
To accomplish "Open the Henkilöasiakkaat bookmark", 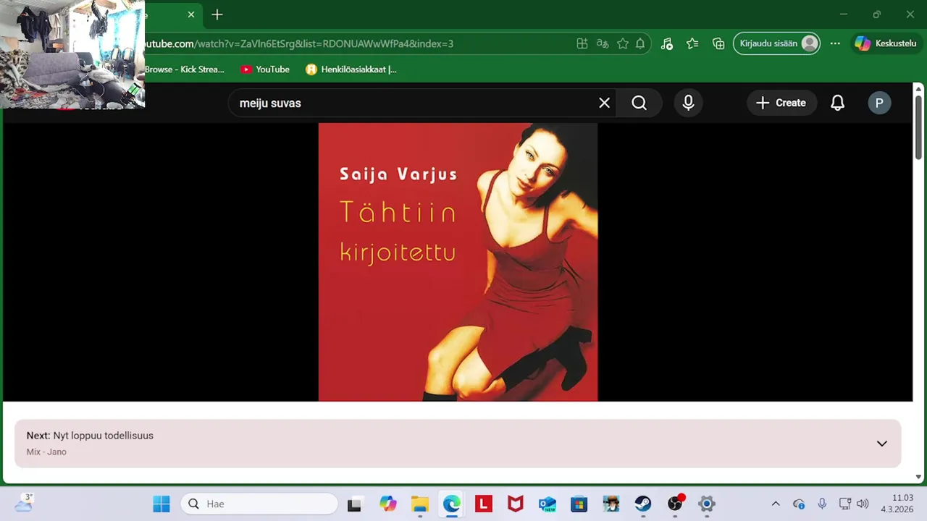I will point(351,69).
